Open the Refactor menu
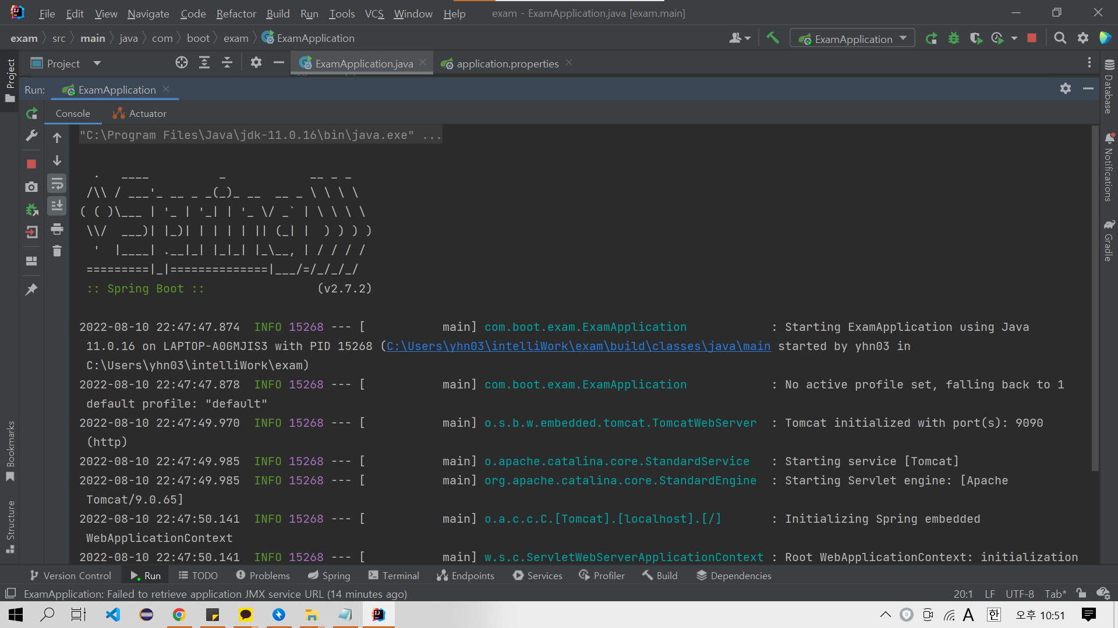1118x628 pixels. (x=236, y=13)
